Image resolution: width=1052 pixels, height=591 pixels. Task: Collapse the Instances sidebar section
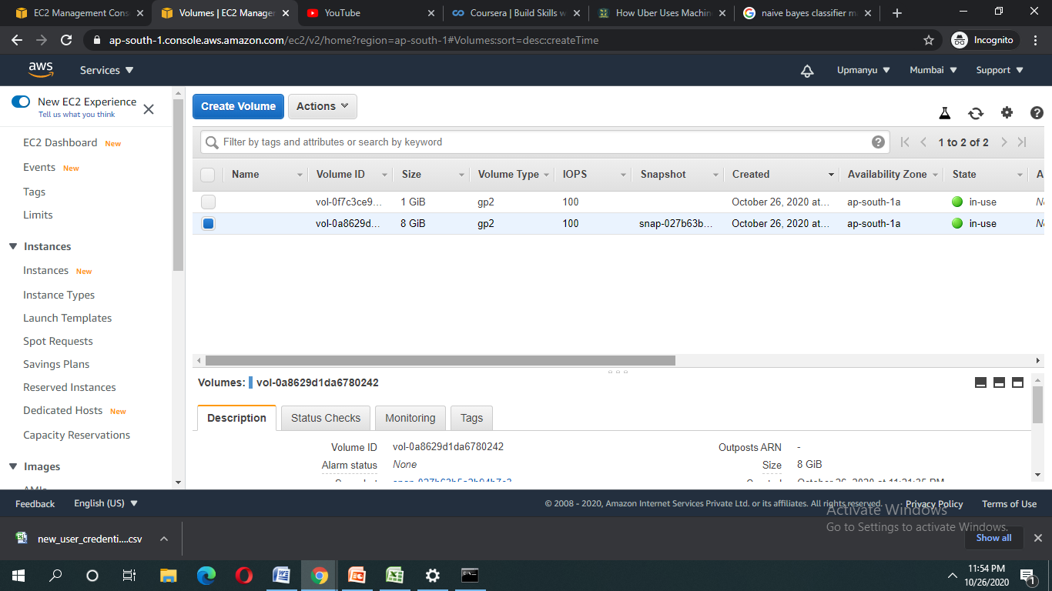(13, 246)
